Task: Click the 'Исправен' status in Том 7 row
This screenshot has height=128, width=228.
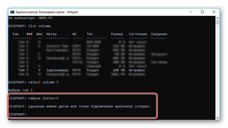Action: (x=137, y=70)
